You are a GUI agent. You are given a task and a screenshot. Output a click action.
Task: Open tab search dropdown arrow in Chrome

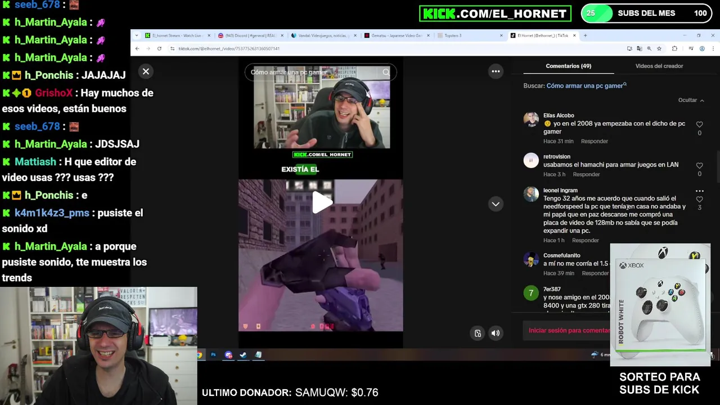pos(137,35)
